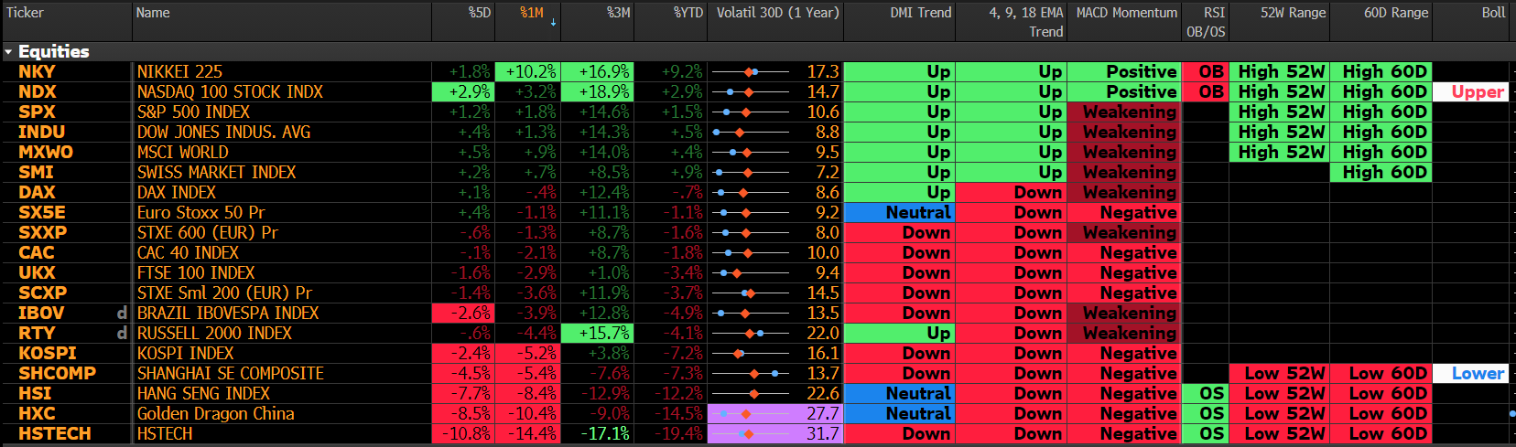The height and width of the screenshot is (447, 1516).
Task: Click the volatility range slider for NKY
Action: [x=751, y=71]
